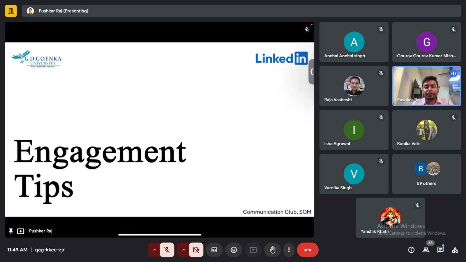Turn on your camera
Image resolution: width=466 pixels, height=262 pixels.
tap(196, 250)
